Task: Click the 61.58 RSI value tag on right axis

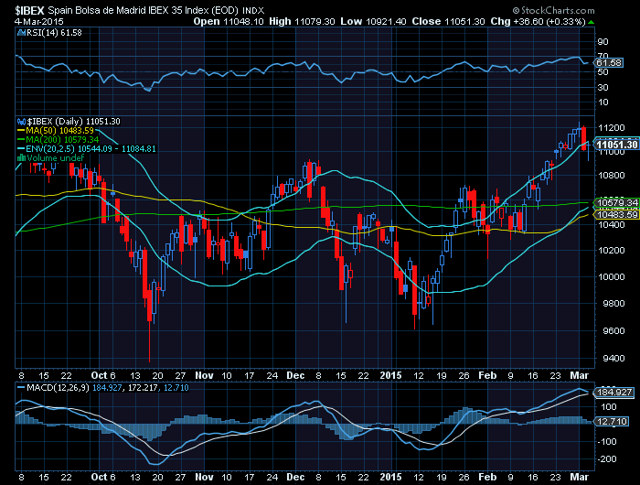Action: [609, 62]
